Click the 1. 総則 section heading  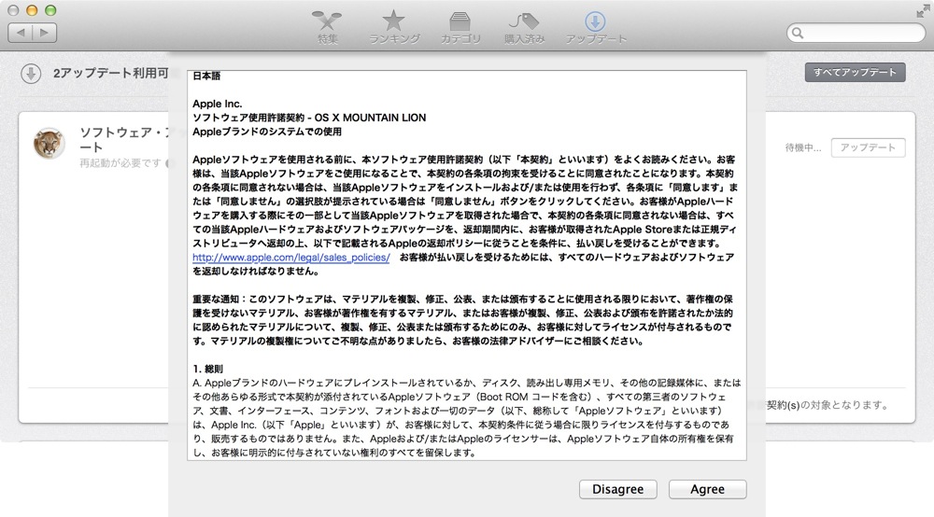[208, 369]
